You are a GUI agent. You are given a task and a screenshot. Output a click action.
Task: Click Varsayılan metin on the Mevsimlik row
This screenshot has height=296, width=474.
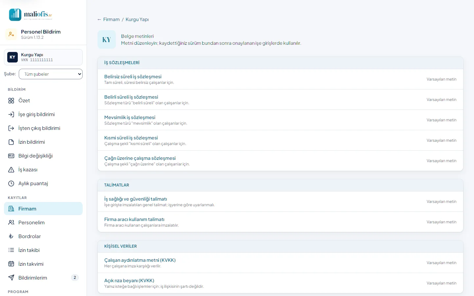click(441, 120)
